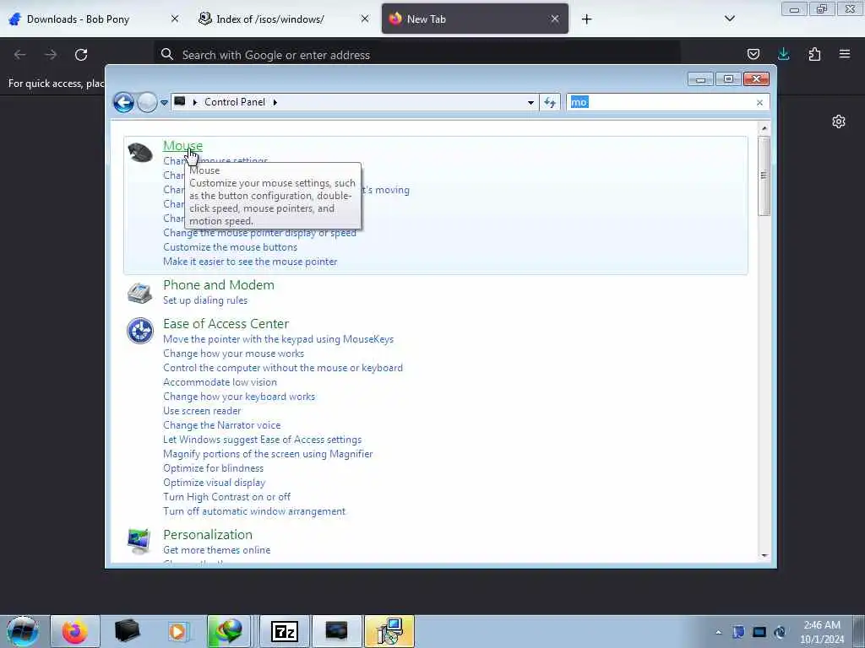Open the recent pages dropdown arrow

(164, 102)
